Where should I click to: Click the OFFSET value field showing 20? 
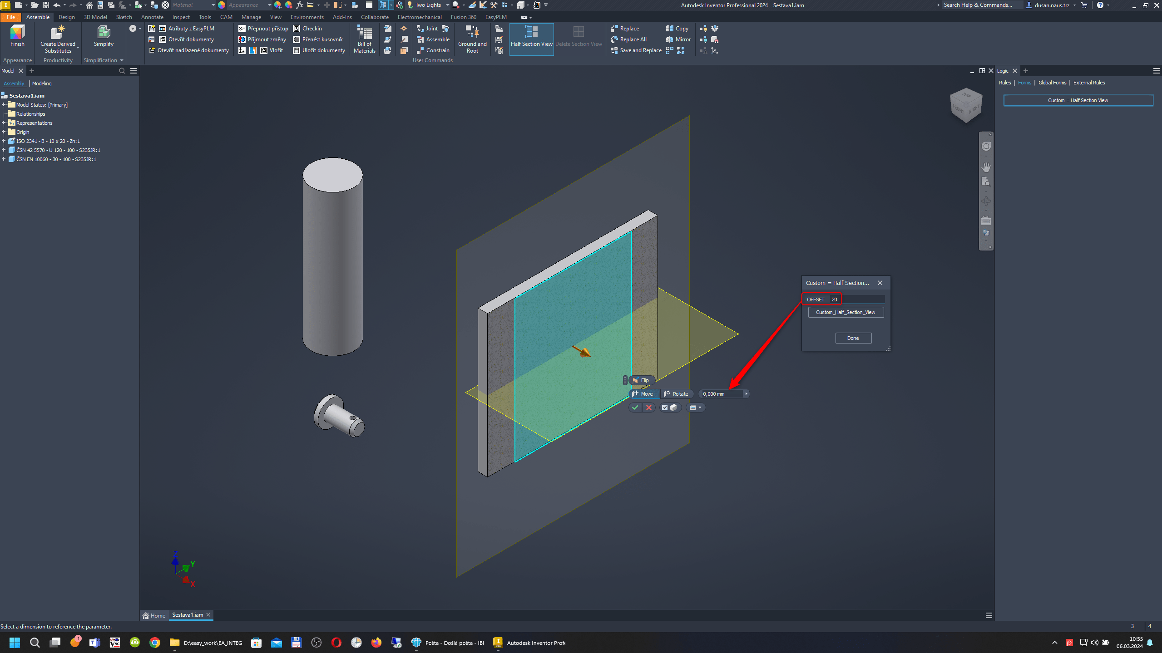click(x=835, y=299)
